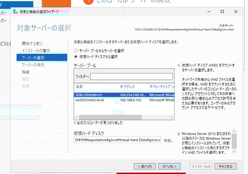
Task: Close the wizard window
Action: point(236,11)
